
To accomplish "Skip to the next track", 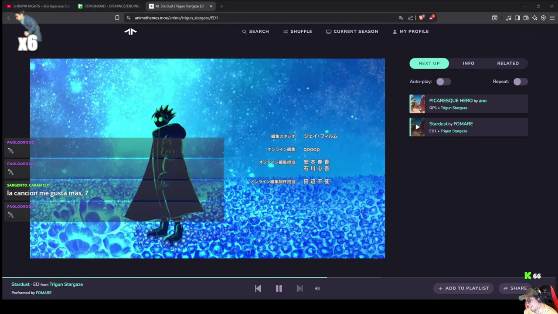I will (299, 288).
